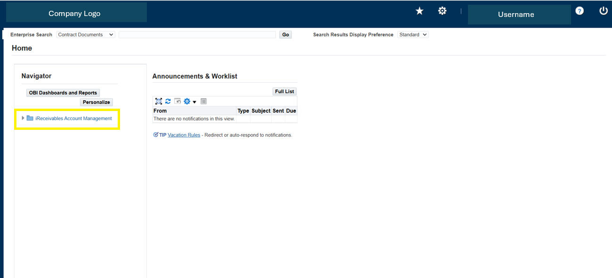
Task: Click the Go search button
Action: 285,35
